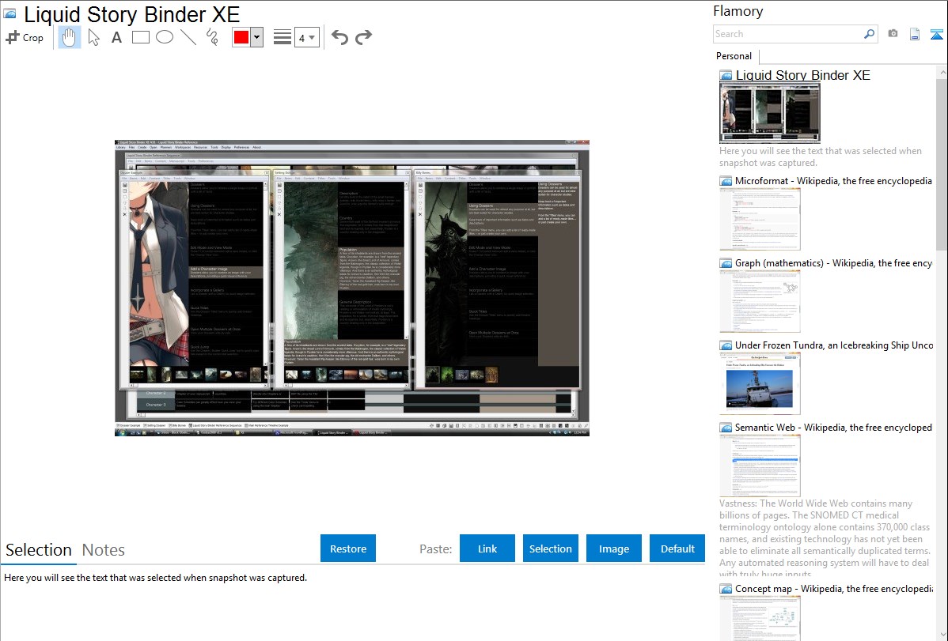The height and width of the screenshot is (641, 948).
Task: Click the blue collapse panel icon
Action: point(936,34)
